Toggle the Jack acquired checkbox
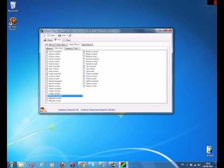This screenshot has height=168, width=224. [x=47, y=66]
